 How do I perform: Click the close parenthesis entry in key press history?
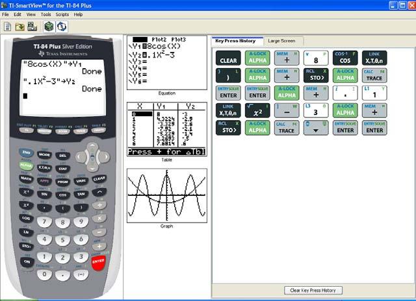click(228, 75)
